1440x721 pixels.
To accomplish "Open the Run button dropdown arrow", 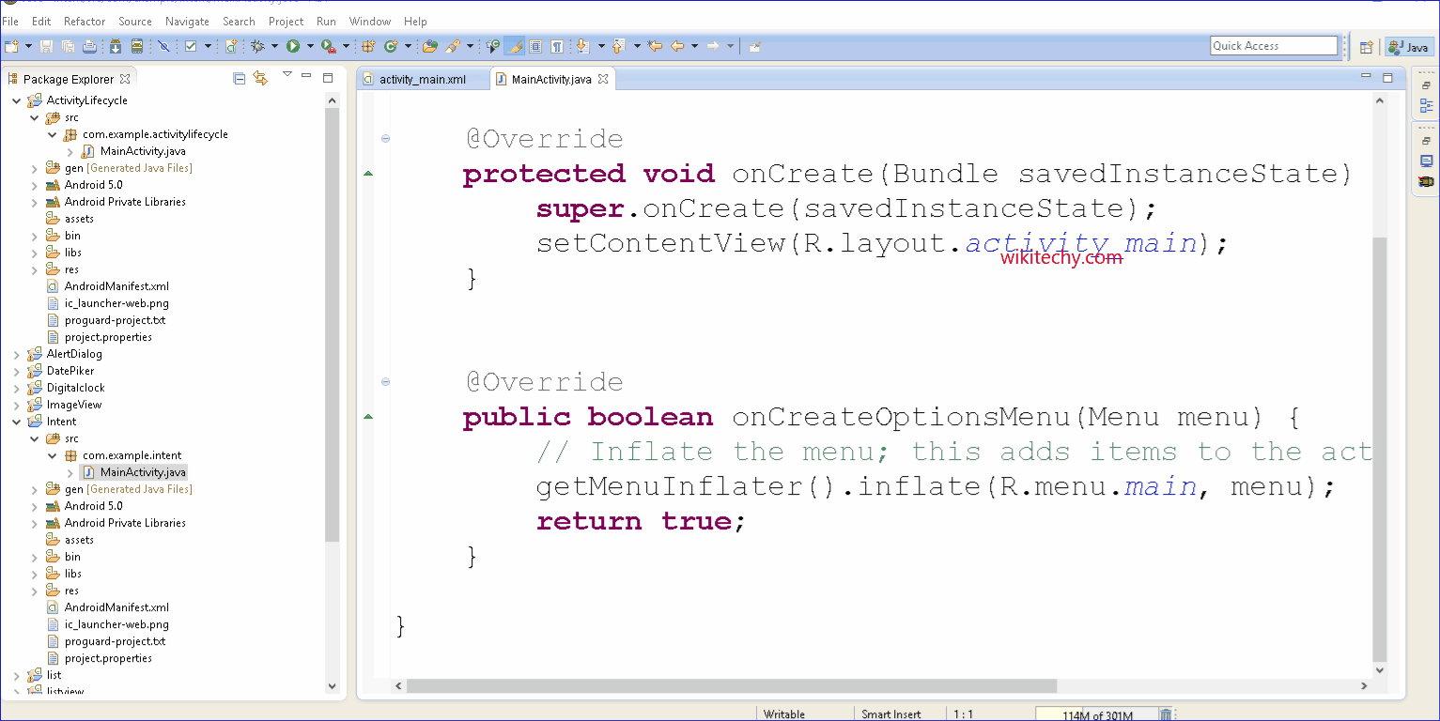I will (x=310, y=46).
